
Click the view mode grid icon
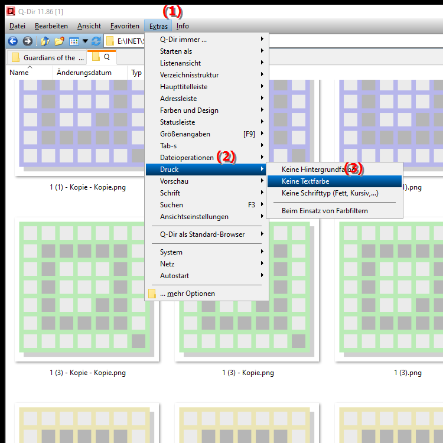point(74,41)
